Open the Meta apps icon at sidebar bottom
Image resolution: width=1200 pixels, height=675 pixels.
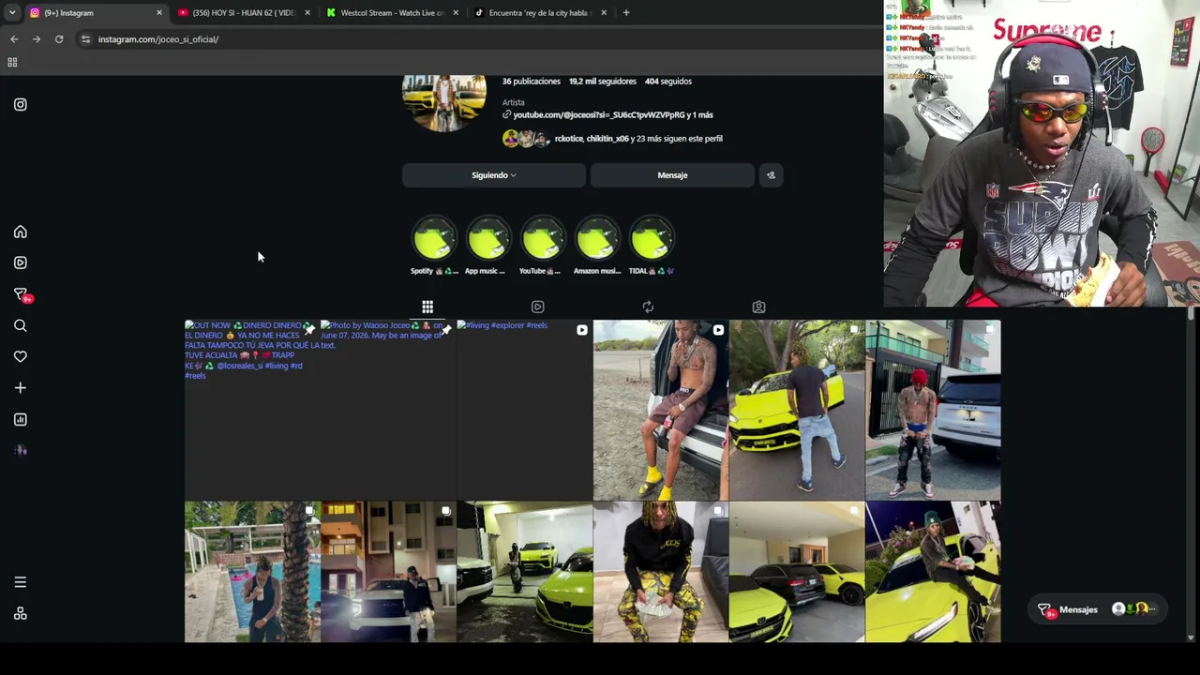tap(21, 613)
